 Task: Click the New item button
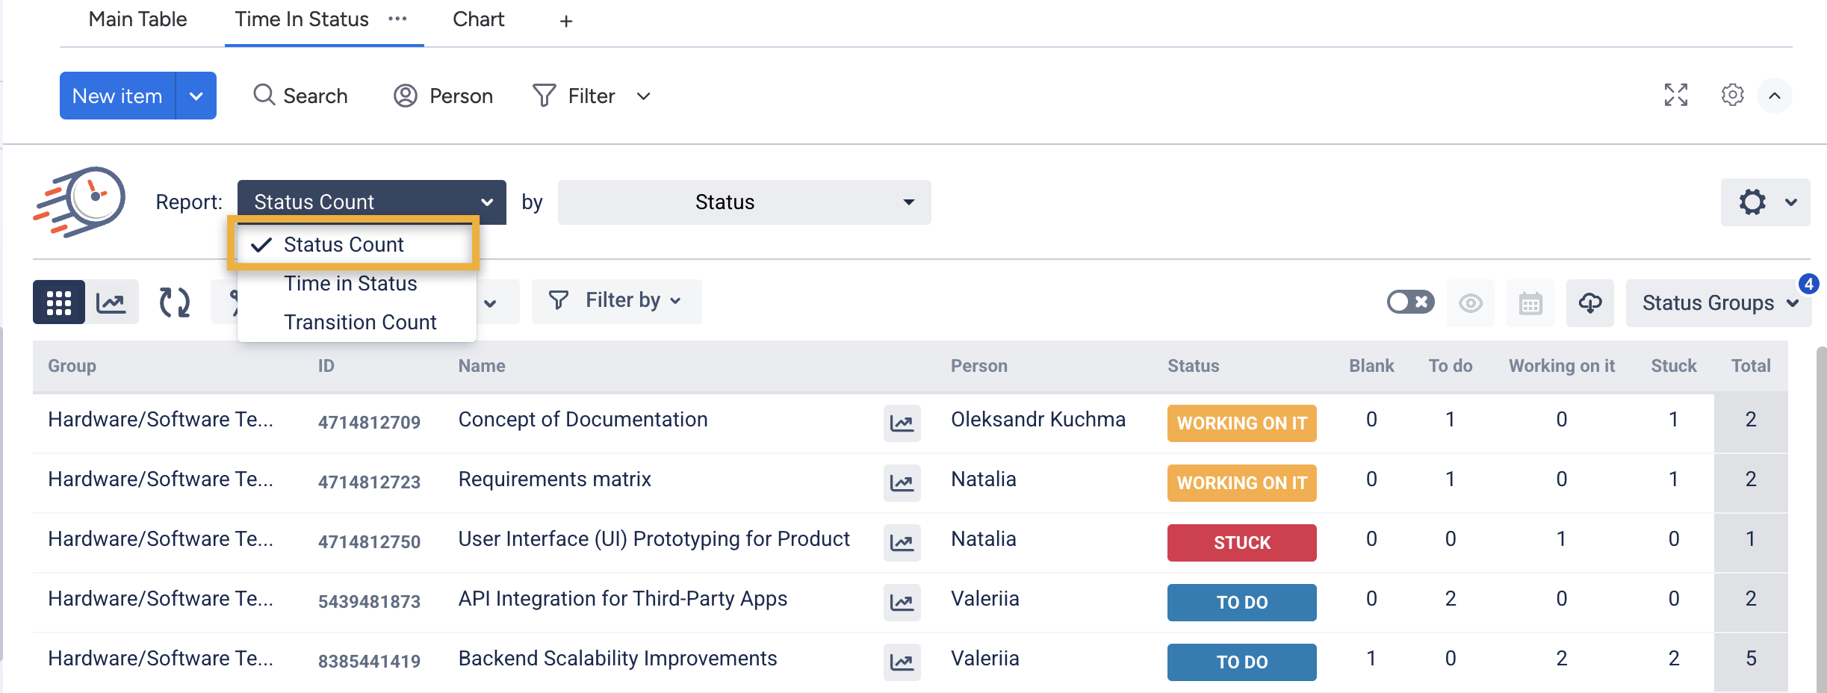tap(117, 96)
